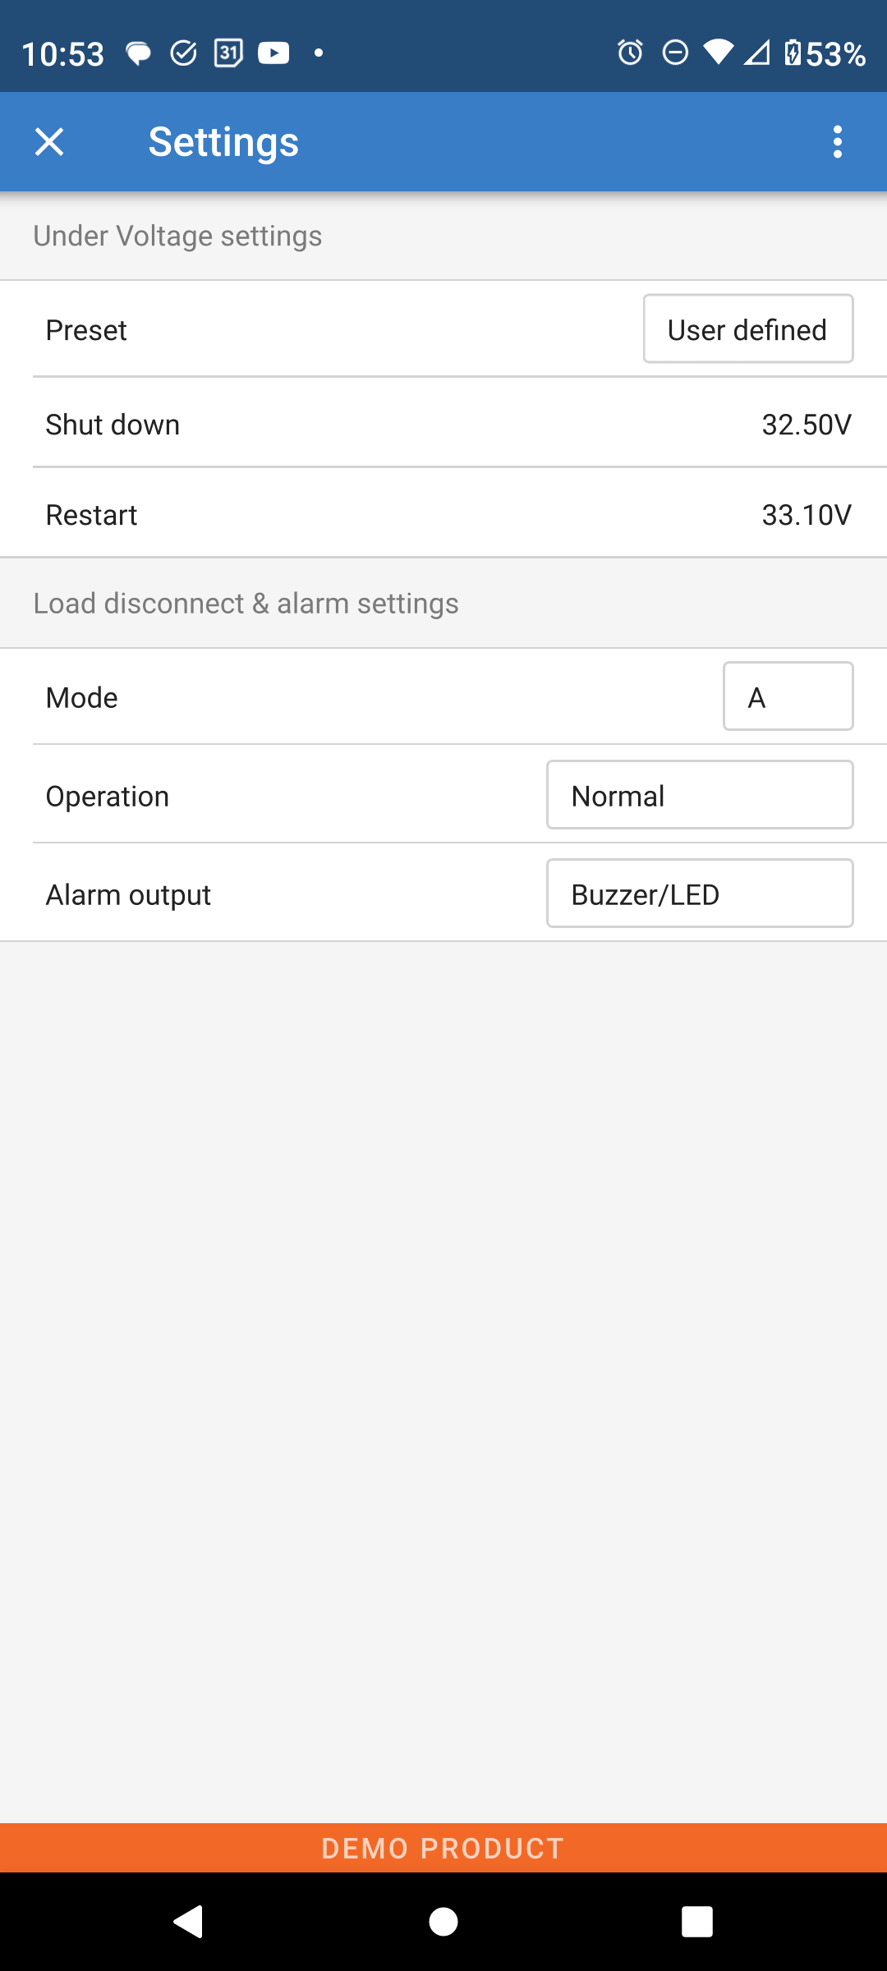This screenshot has width=887, height=1971.
Task: Tap the DEMO PRODUCT orange banner
Action: click(443, 1848)
